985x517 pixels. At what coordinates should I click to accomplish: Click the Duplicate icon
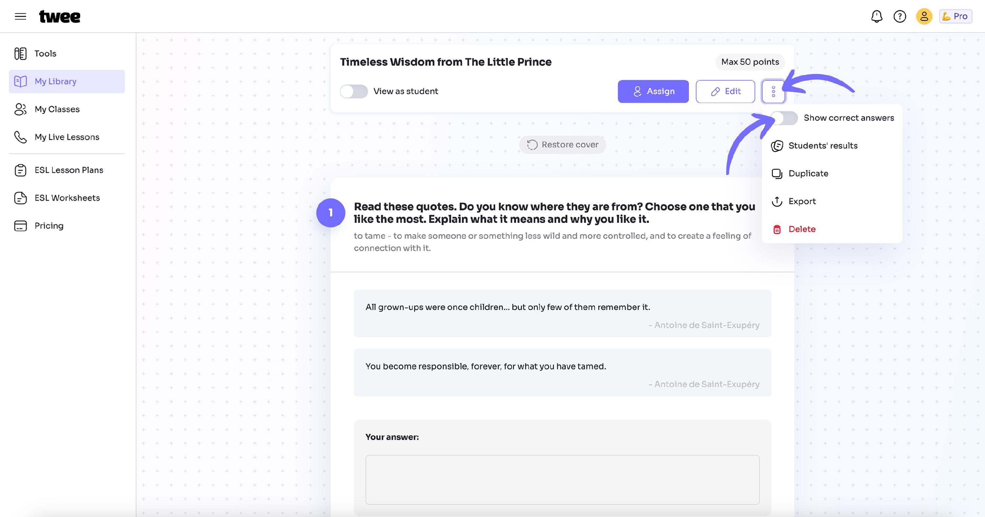[x=777, y=174]
